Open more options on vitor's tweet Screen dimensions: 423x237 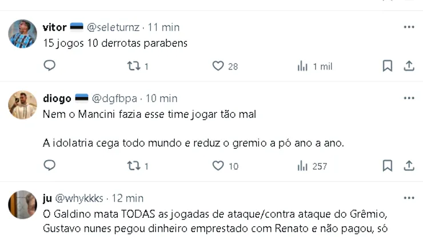click(409, 27)
